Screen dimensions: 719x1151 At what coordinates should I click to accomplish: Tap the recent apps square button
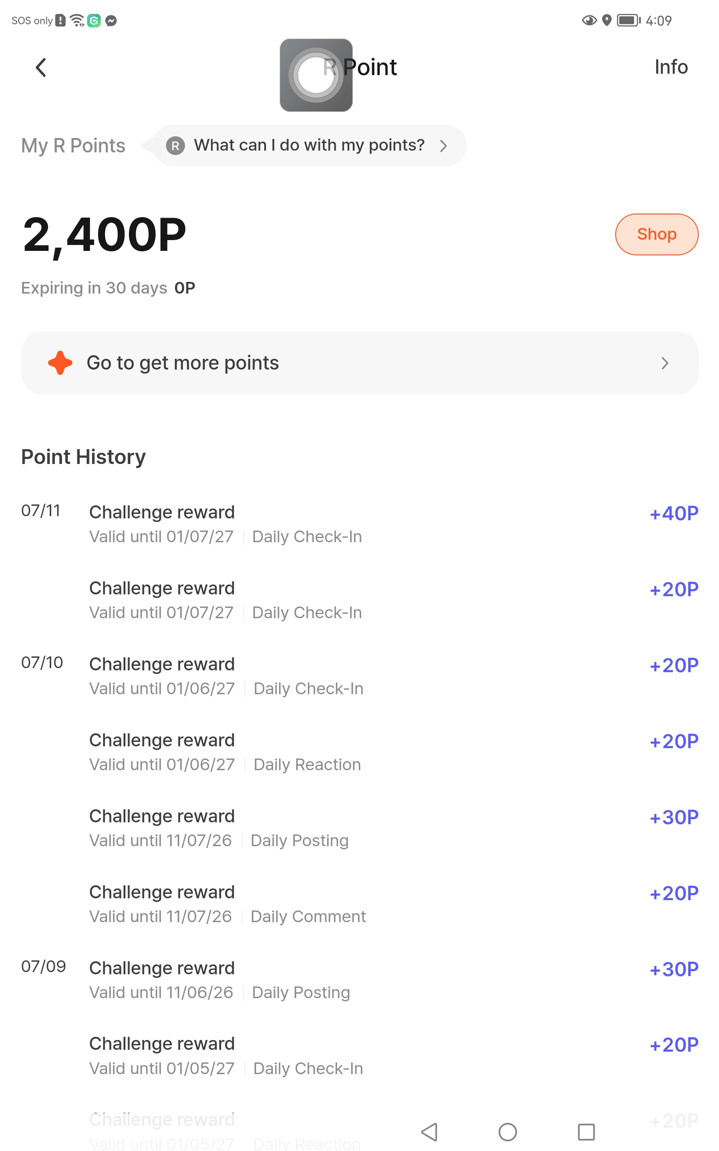[586, 1132]
